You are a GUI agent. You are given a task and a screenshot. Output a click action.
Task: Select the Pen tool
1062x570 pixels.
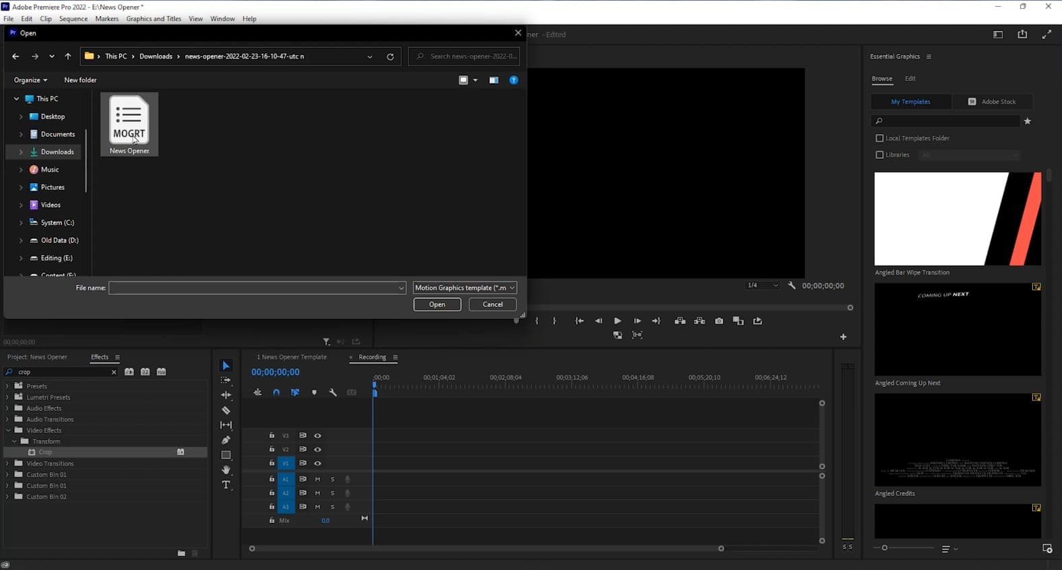click(226, 440)
